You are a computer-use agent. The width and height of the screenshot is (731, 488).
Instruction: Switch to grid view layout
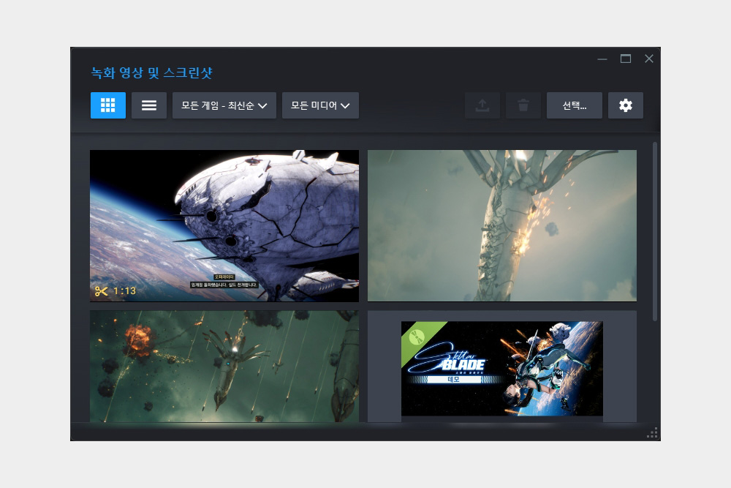107,105
